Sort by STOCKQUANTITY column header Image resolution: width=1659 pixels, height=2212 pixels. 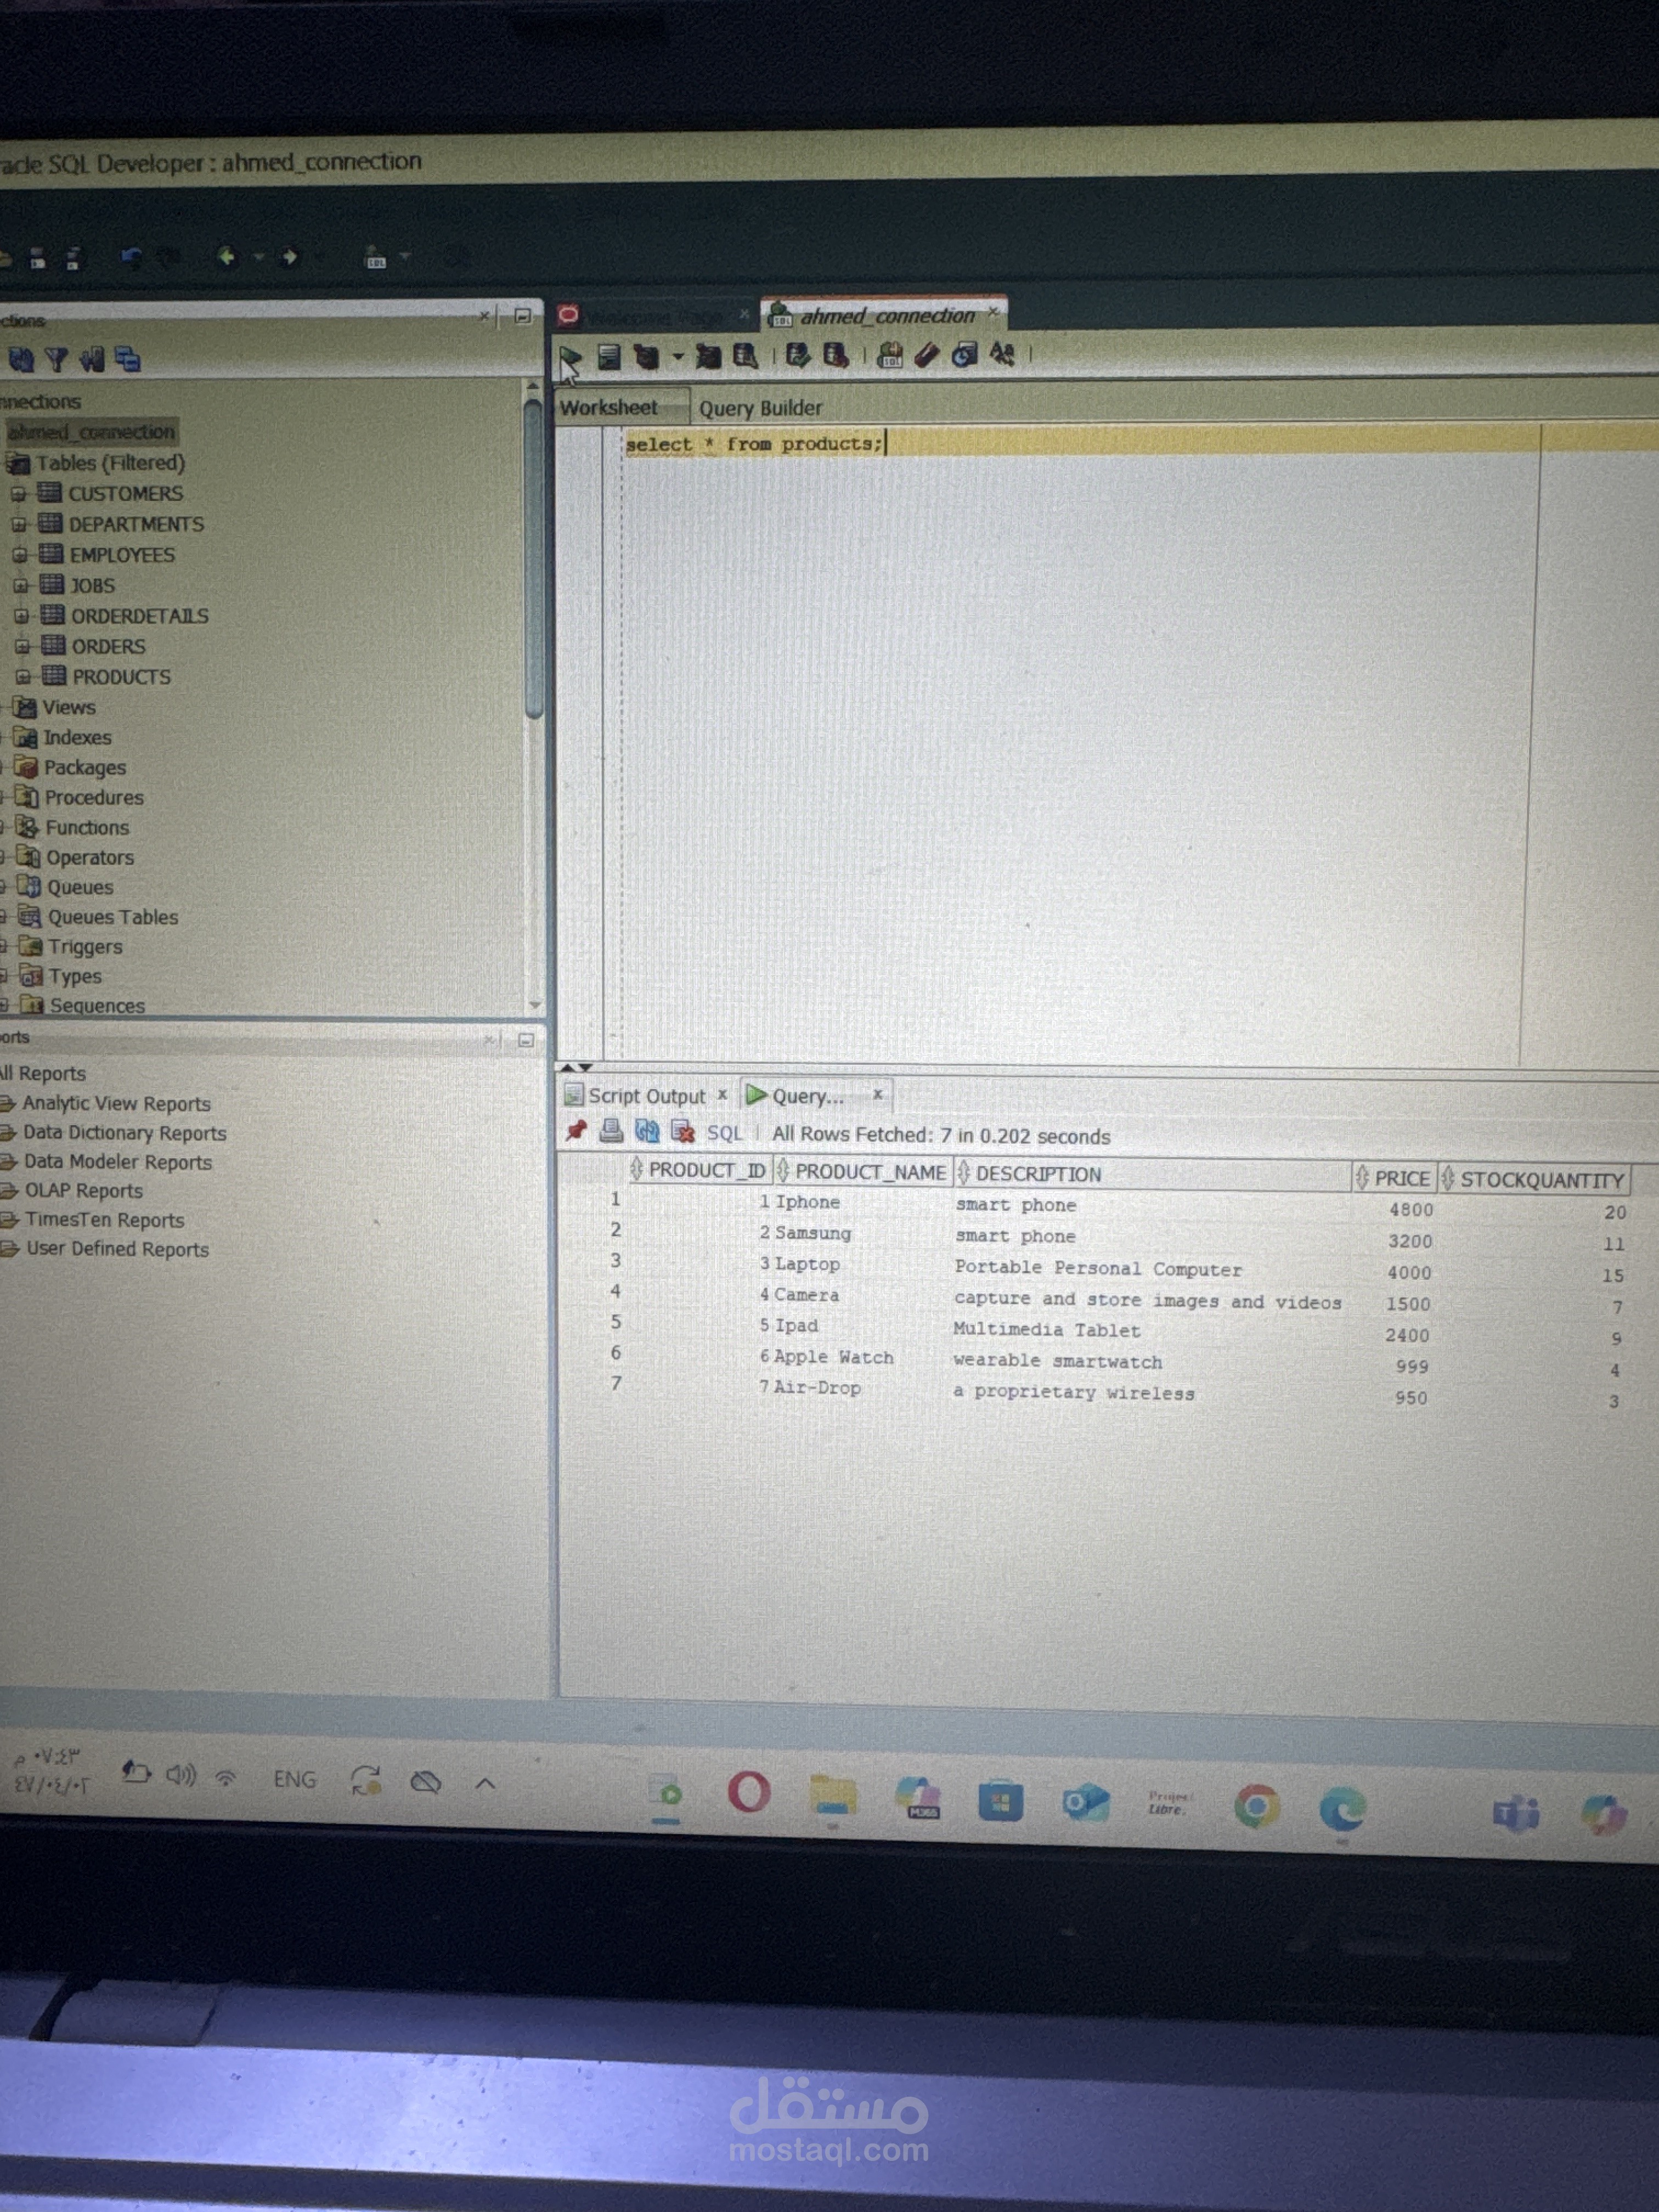1535,1180
